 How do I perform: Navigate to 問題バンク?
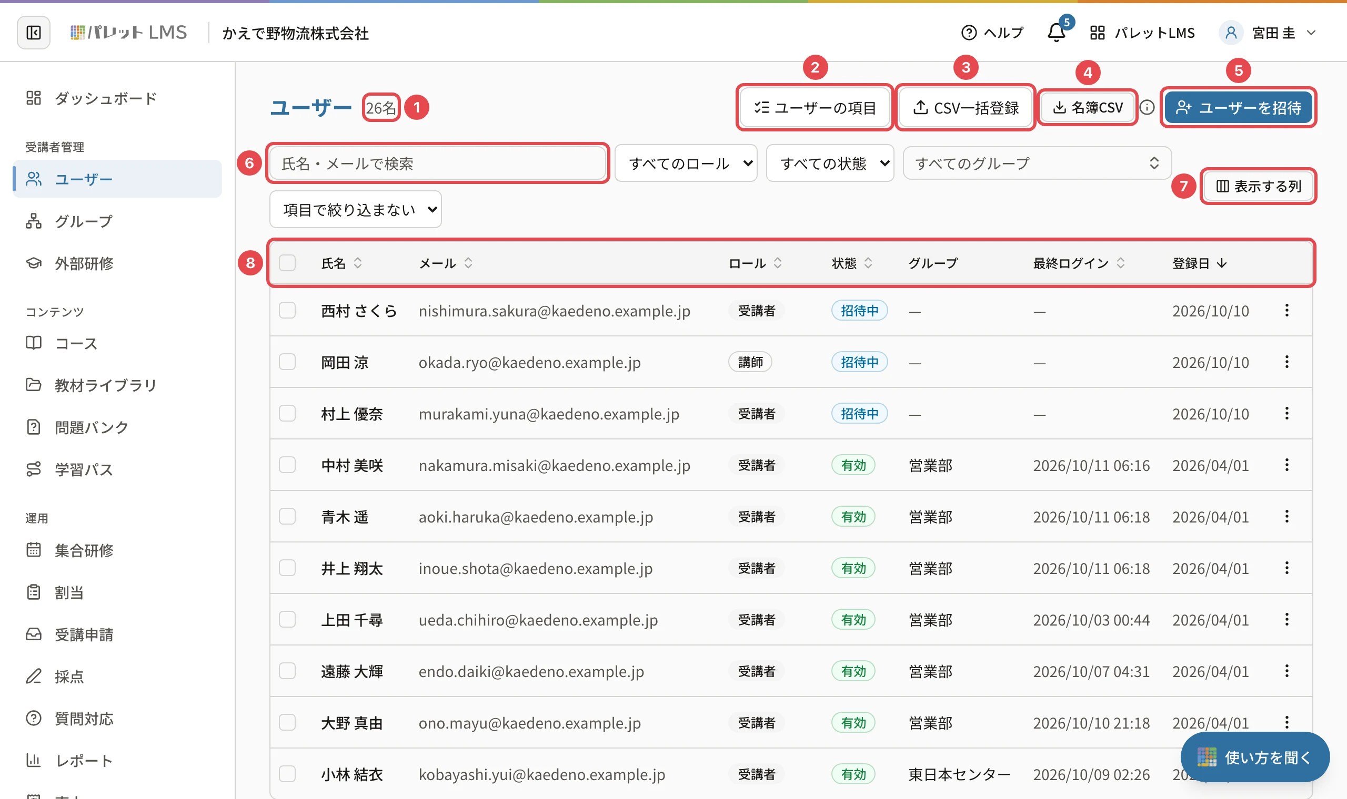117,427
